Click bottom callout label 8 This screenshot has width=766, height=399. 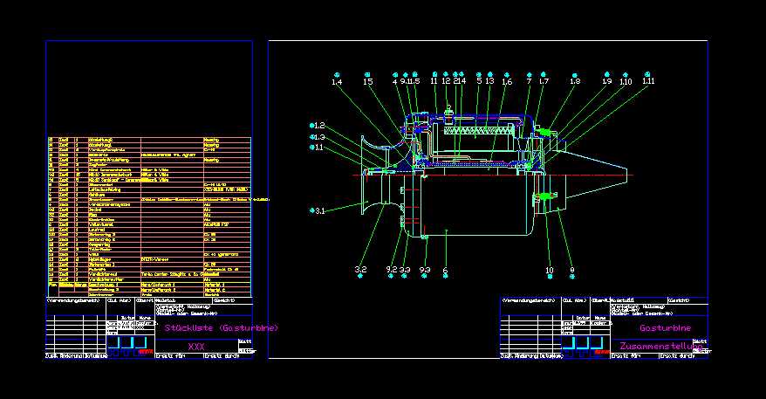tap(572, 270)
